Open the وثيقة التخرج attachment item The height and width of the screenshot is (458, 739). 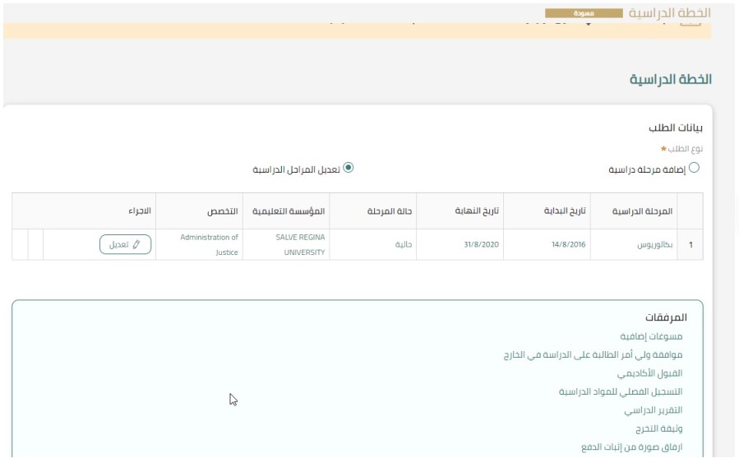click(x=659, y=428)
